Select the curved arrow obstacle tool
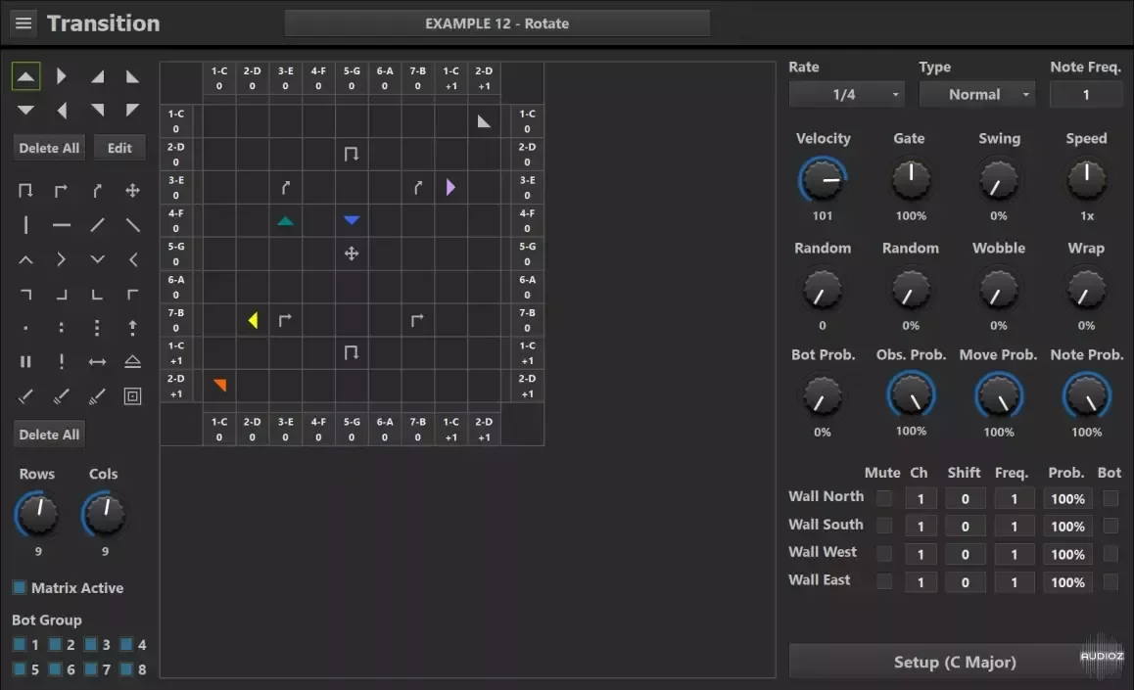The width and height of the screenshot is (1134, 690). (97, 191)
